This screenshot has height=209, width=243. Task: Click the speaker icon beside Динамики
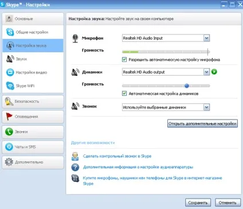[75, 72]
